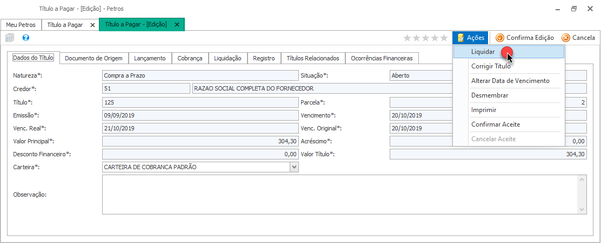601x243 pixels.
Task: Click Confirma Edição button
Action: click(x=524, y=37)
